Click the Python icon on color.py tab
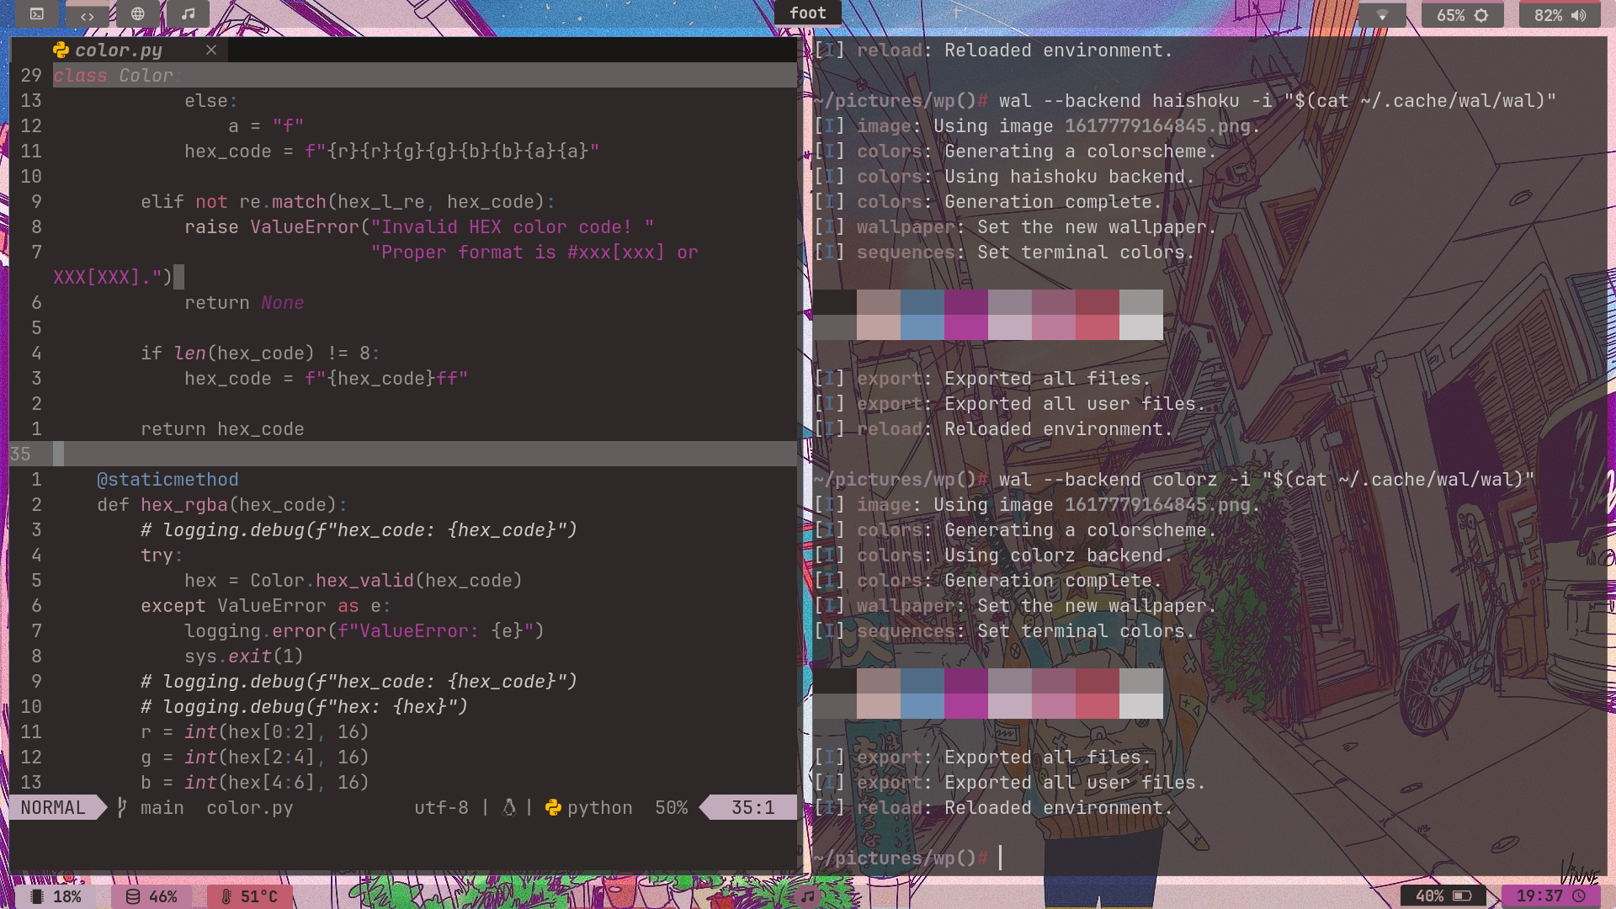This screenshot has height=909, width=1616. coord(61,50)
